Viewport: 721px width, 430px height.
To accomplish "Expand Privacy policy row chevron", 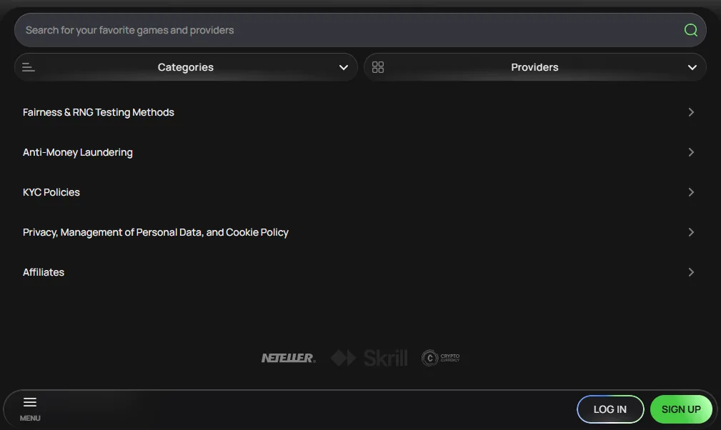I will 691,232.
